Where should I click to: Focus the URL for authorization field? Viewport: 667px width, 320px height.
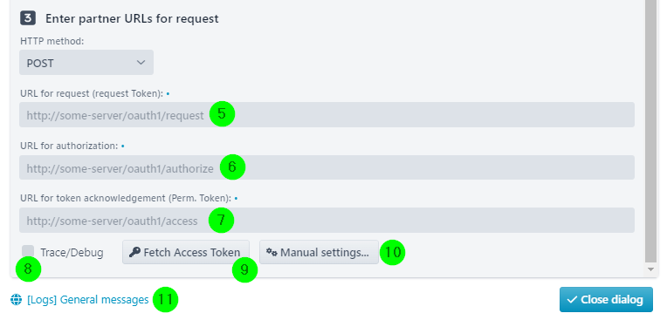click(327, 167)
